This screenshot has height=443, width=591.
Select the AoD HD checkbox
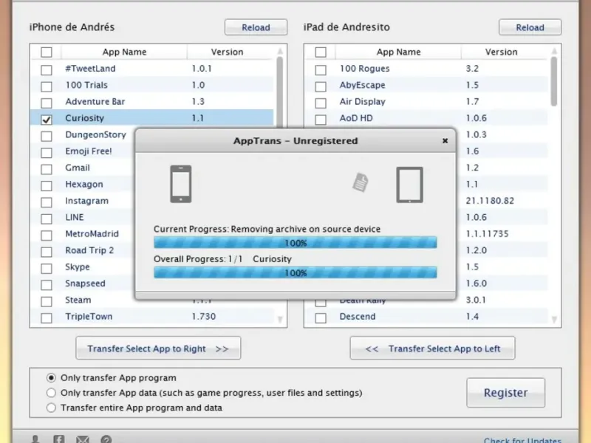coord(321,120)
